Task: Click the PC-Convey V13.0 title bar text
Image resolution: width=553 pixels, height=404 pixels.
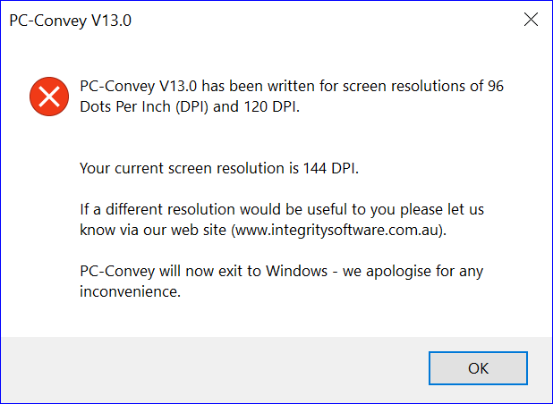Action: (70, 21)
